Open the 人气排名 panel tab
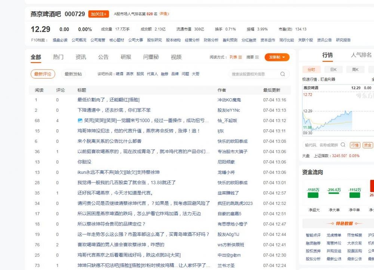Image resolution: width=374 pixels, height=270 pixels. [x=361, y=55]
